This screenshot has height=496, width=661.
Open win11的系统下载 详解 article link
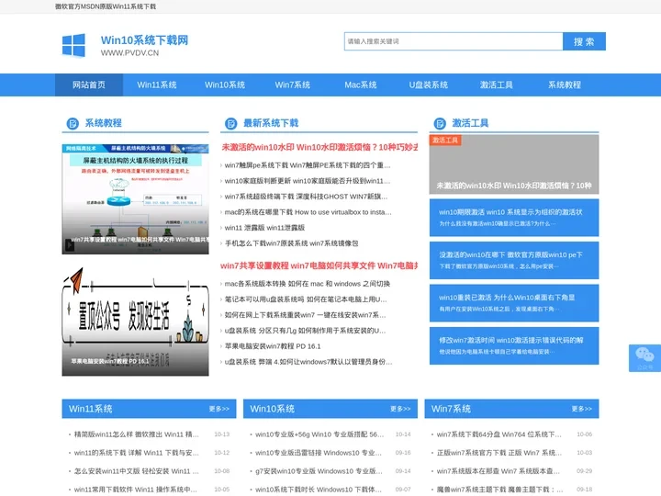coord(136,453)
